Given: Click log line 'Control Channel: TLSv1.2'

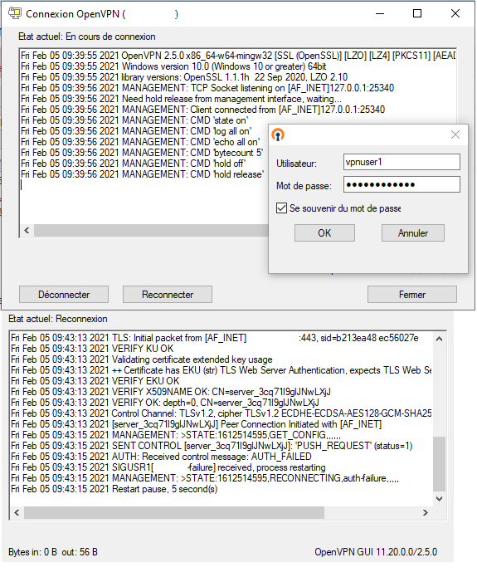Looking at the screenshot, I should tap(221, 414).
